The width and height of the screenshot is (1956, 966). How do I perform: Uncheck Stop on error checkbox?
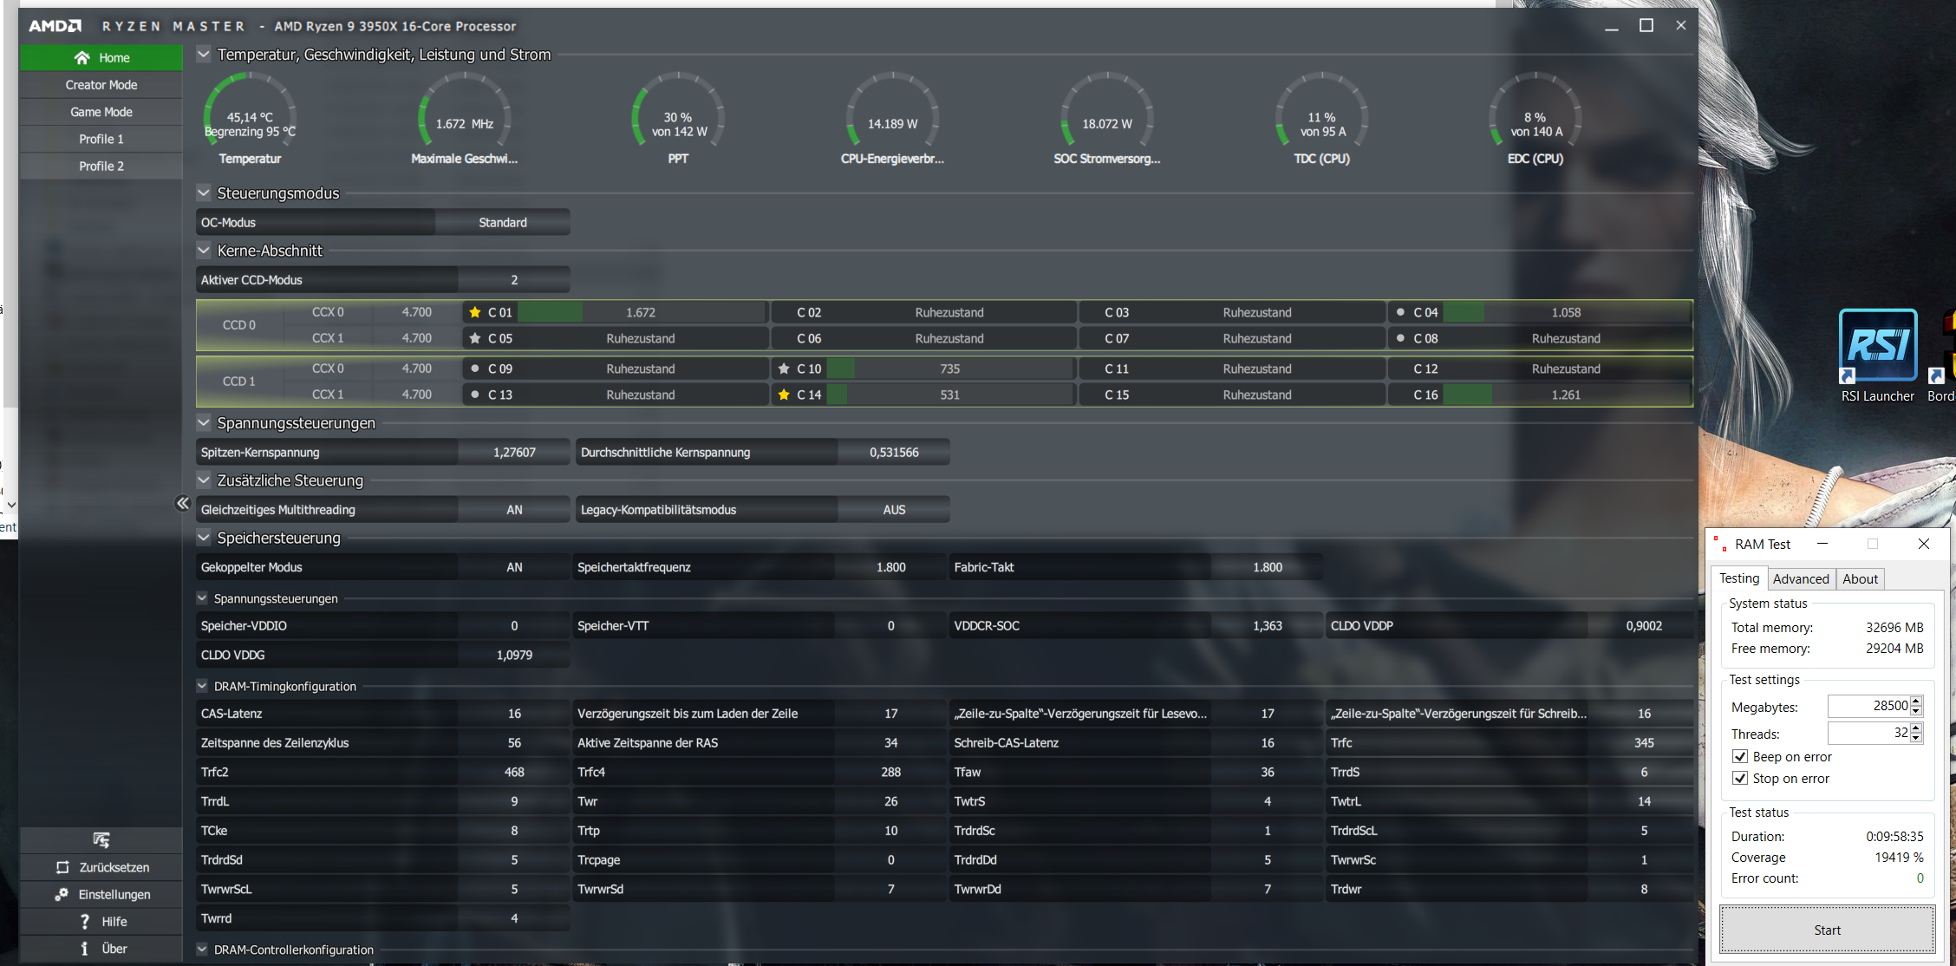tap(1739, 778)
